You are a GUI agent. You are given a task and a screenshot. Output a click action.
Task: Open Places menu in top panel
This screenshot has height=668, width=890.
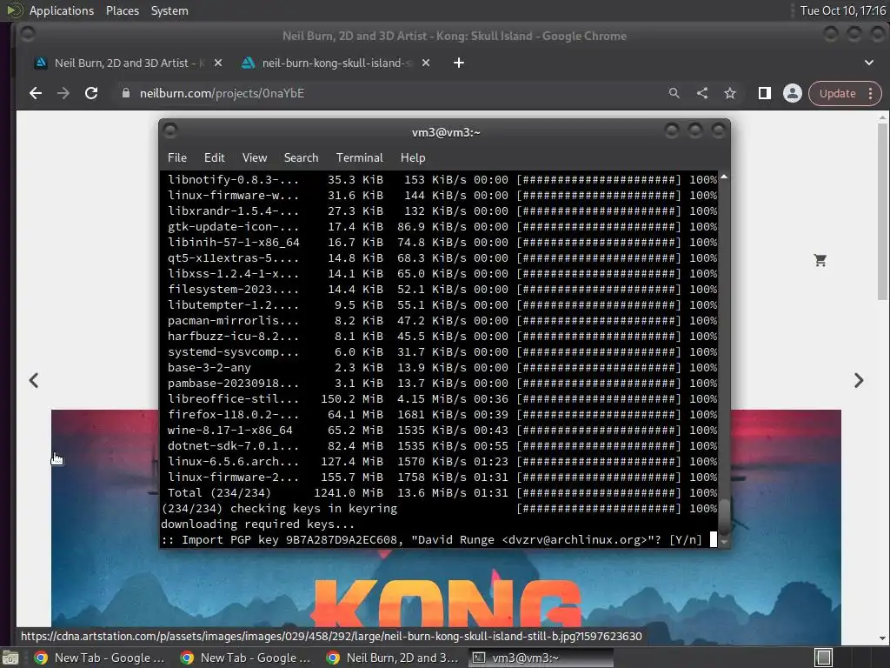[x=122, y=10]
